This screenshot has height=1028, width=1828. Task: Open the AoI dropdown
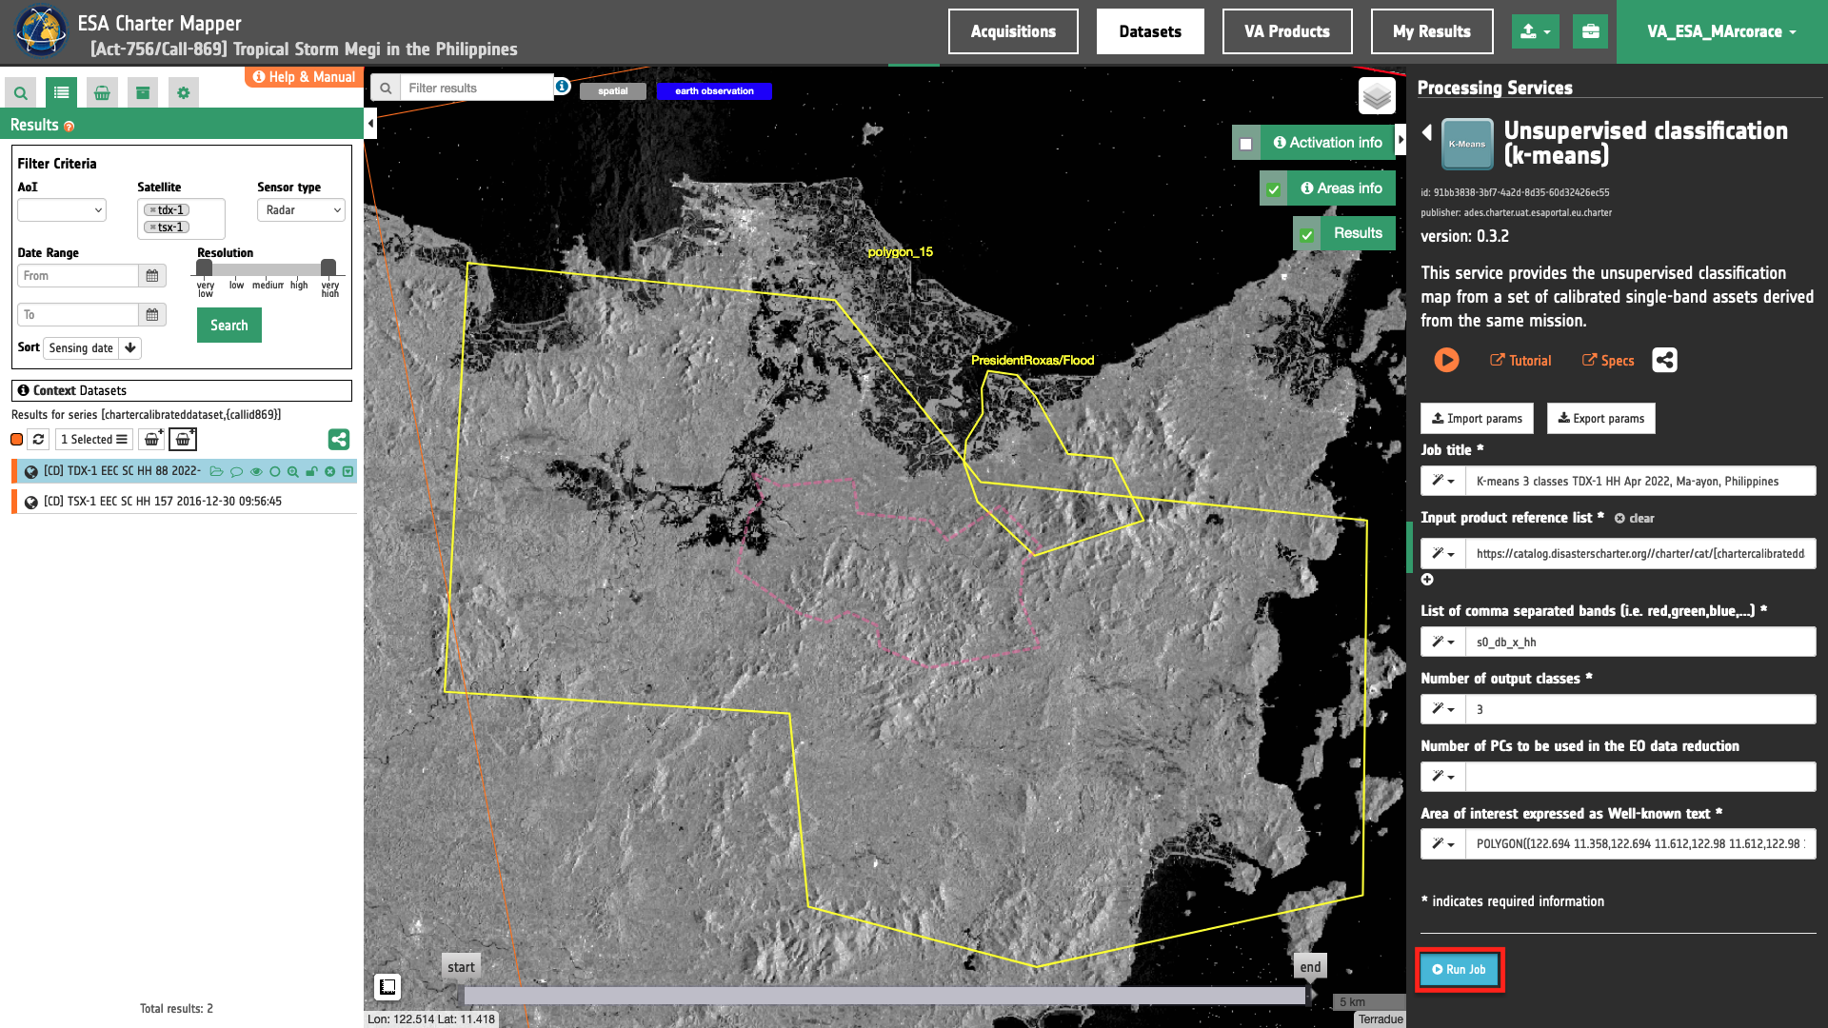click(62, 210)
